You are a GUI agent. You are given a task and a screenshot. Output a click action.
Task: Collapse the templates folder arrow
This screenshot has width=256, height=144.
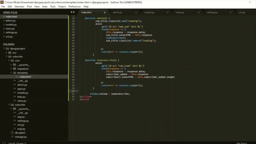tap(11, 73)
